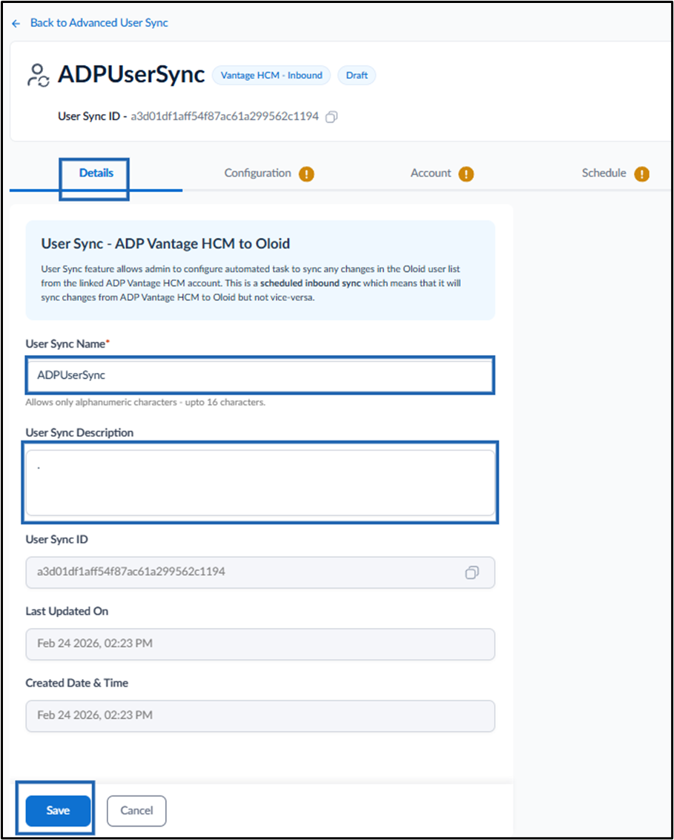Click the header User Sync ID value text
Image resolution: width=674 pixels, height=840 pixels.
[225, 116]
